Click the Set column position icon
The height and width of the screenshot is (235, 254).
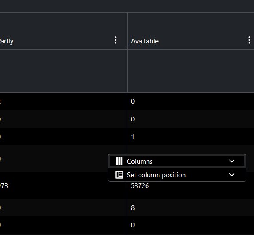coord(119,175)
